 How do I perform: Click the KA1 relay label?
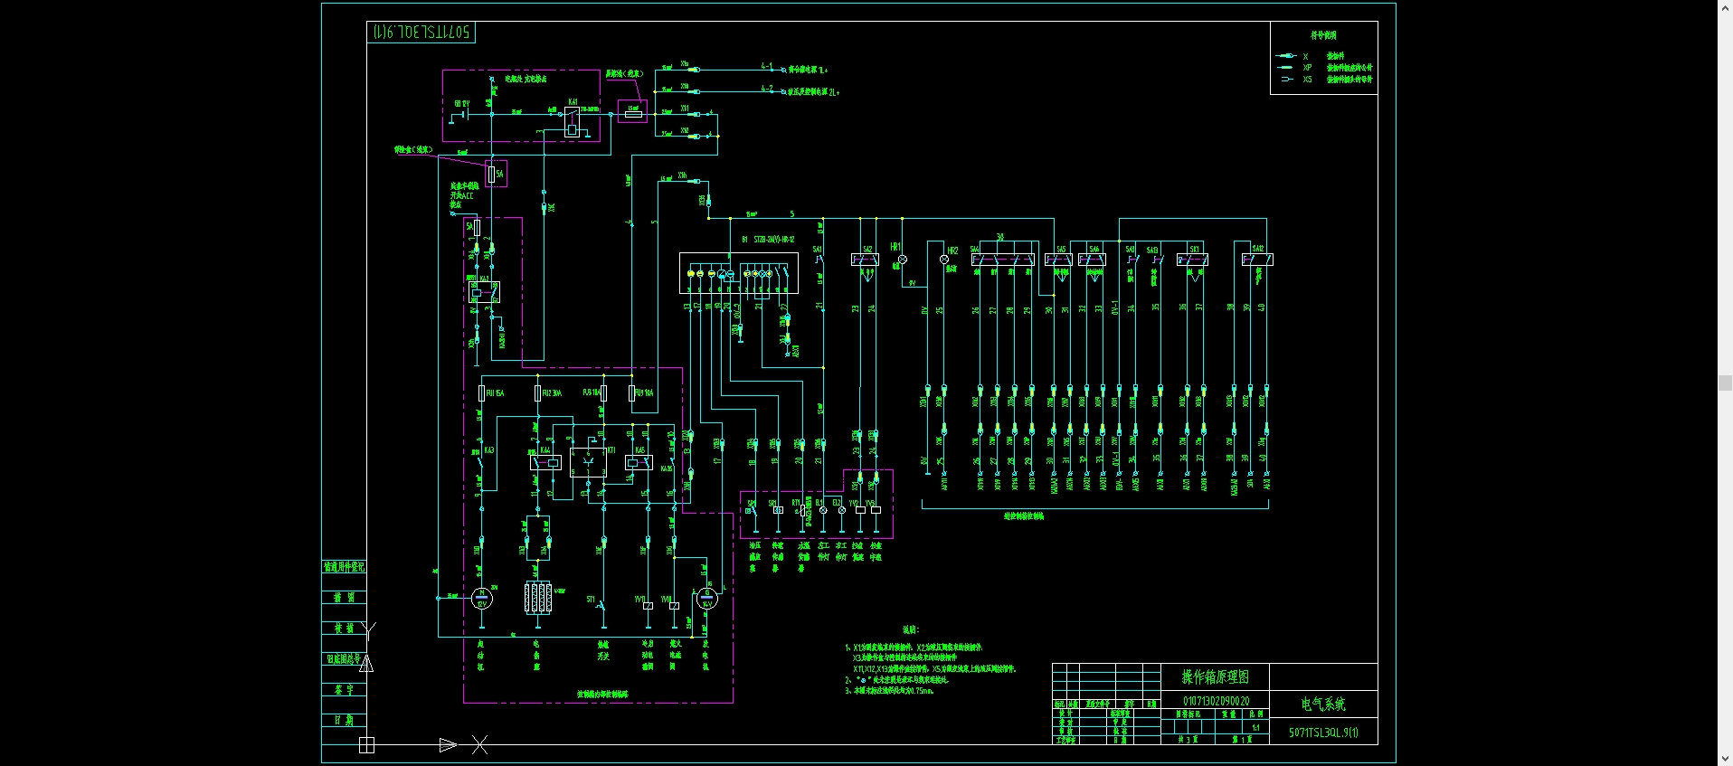[573, 102]
